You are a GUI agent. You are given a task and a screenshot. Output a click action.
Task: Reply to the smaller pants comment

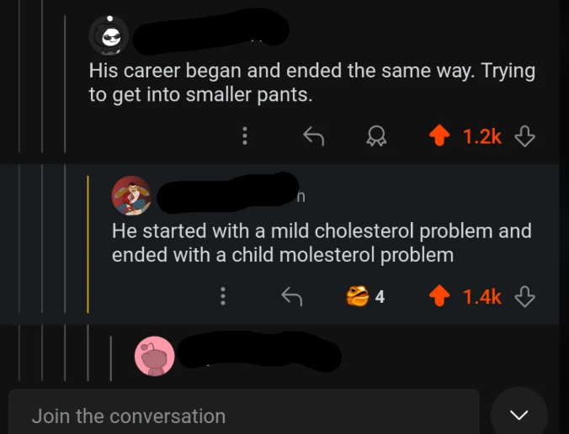(x=313, y=135)
